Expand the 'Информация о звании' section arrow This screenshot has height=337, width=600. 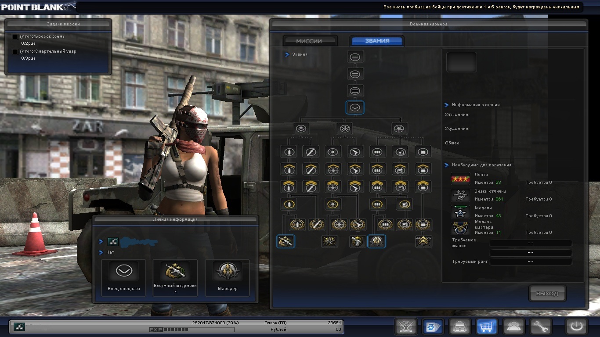pos(447,105)
